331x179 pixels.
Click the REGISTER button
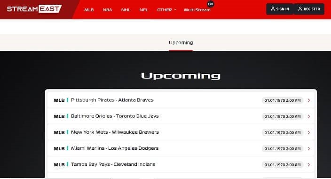(x=309, y=9)
